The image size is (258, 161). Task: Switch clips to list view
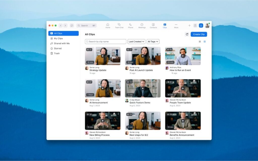click(200, 41)
